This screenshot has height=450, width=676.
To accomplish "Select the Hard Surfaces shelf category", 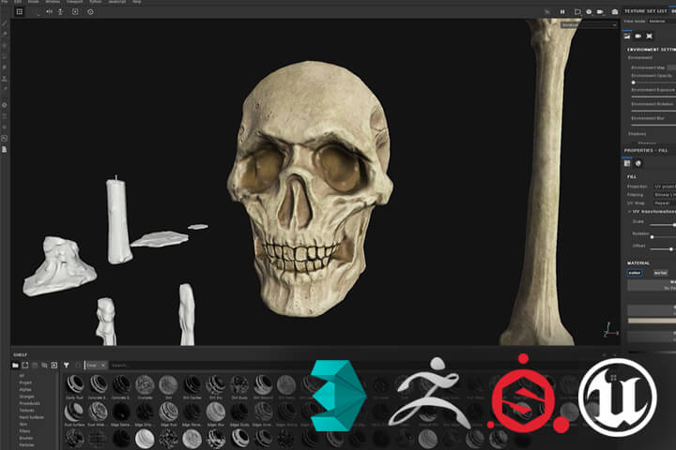I will point(32,417).
